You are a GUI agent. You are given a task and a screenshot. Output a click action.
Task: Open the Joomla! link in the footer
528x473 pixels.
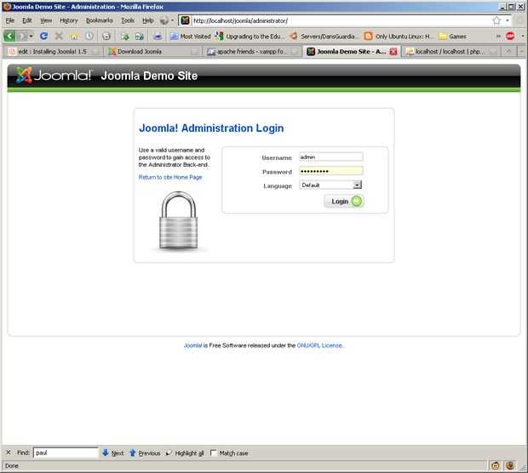(x=192, y=345)
